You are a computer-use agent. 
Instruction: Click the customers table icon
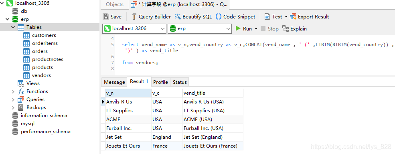tap(26, 35)
